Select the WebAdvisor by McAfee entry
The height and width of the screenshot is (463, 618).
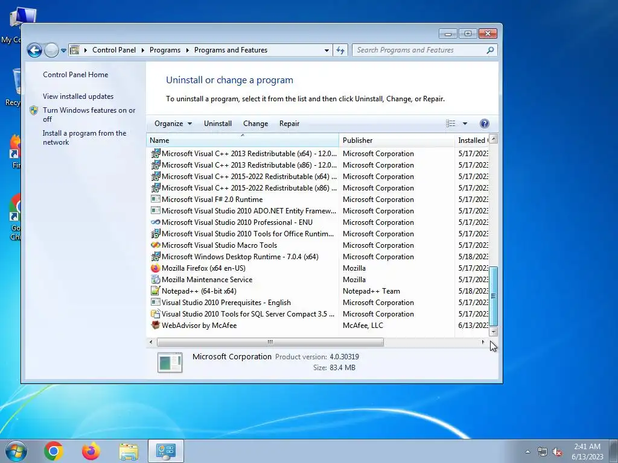tap(199, 325)
